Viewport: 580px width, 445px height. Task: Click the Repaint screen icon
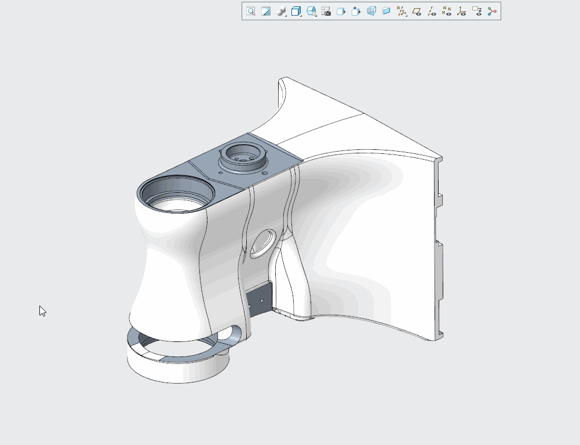tap(266, 11)
